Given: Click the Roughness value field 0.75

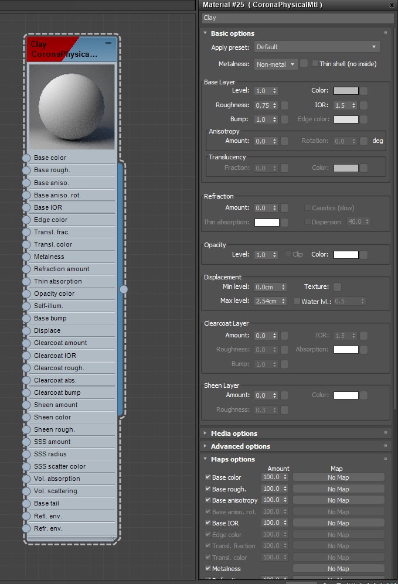Looking at the screenshot, I should (x=263, y=105).
